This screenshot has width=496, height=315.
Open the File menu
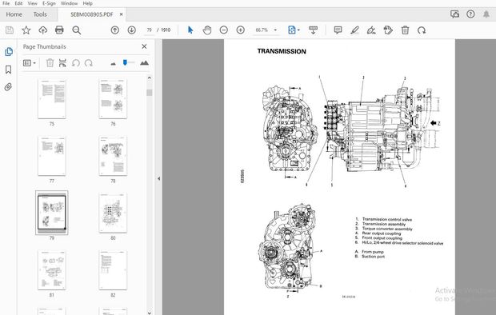[x=6, y=3]
